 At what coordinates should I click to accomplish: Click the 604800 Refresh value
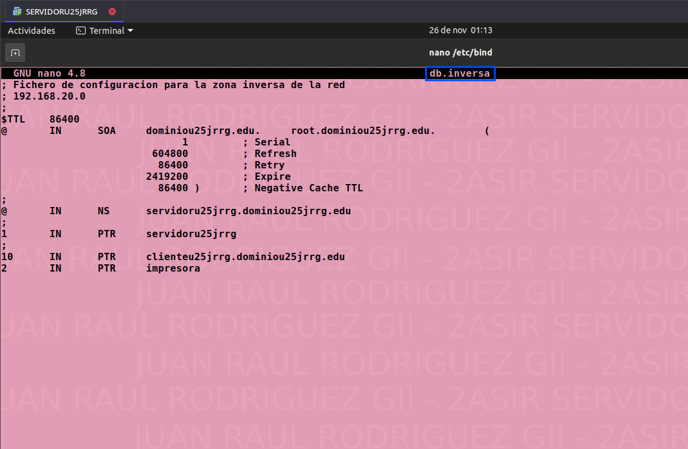tap(170, 154)
